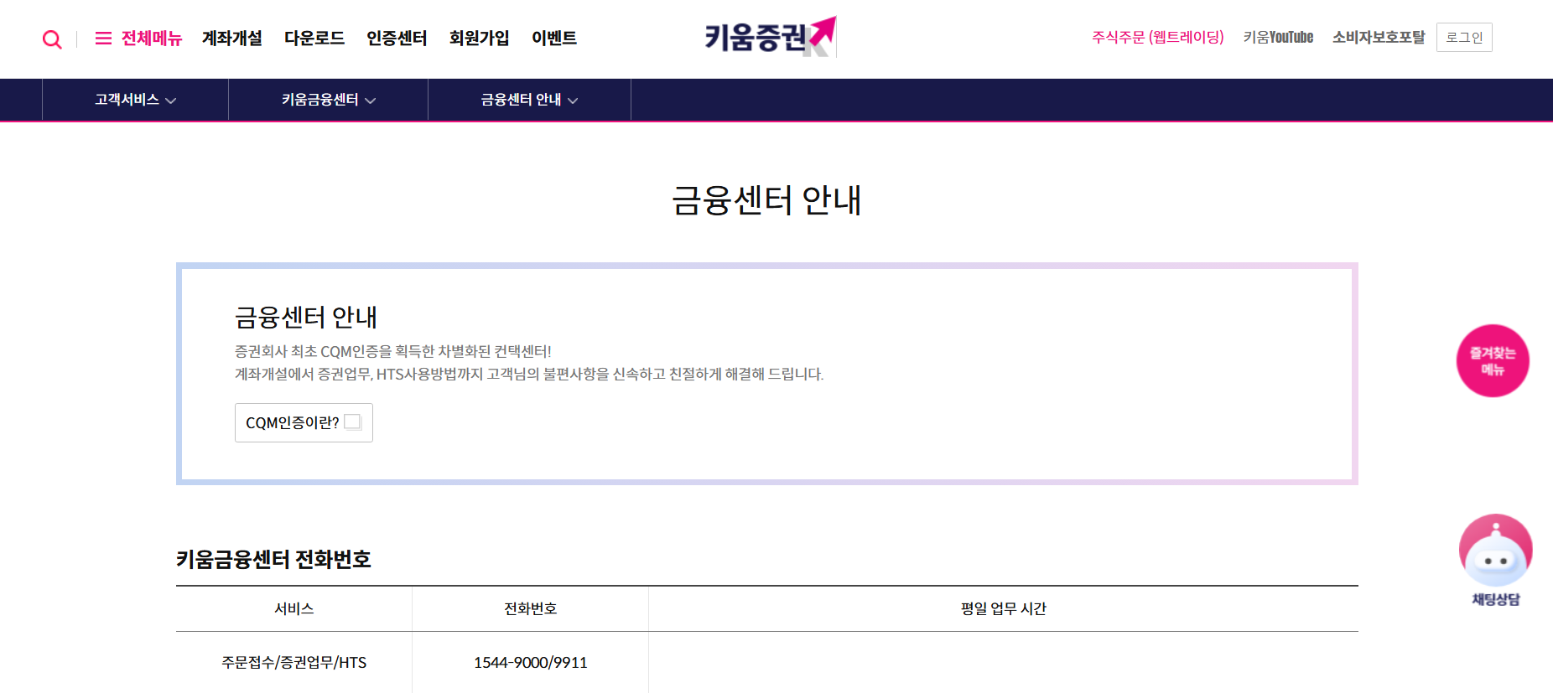The image size is (1553, 693).
Task: Open the search magnifier icon
Action: [x=52, y=39]
